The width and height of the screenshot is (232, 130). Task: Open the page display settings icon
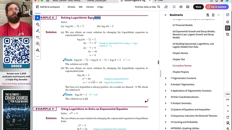click(x=228, y=123)
